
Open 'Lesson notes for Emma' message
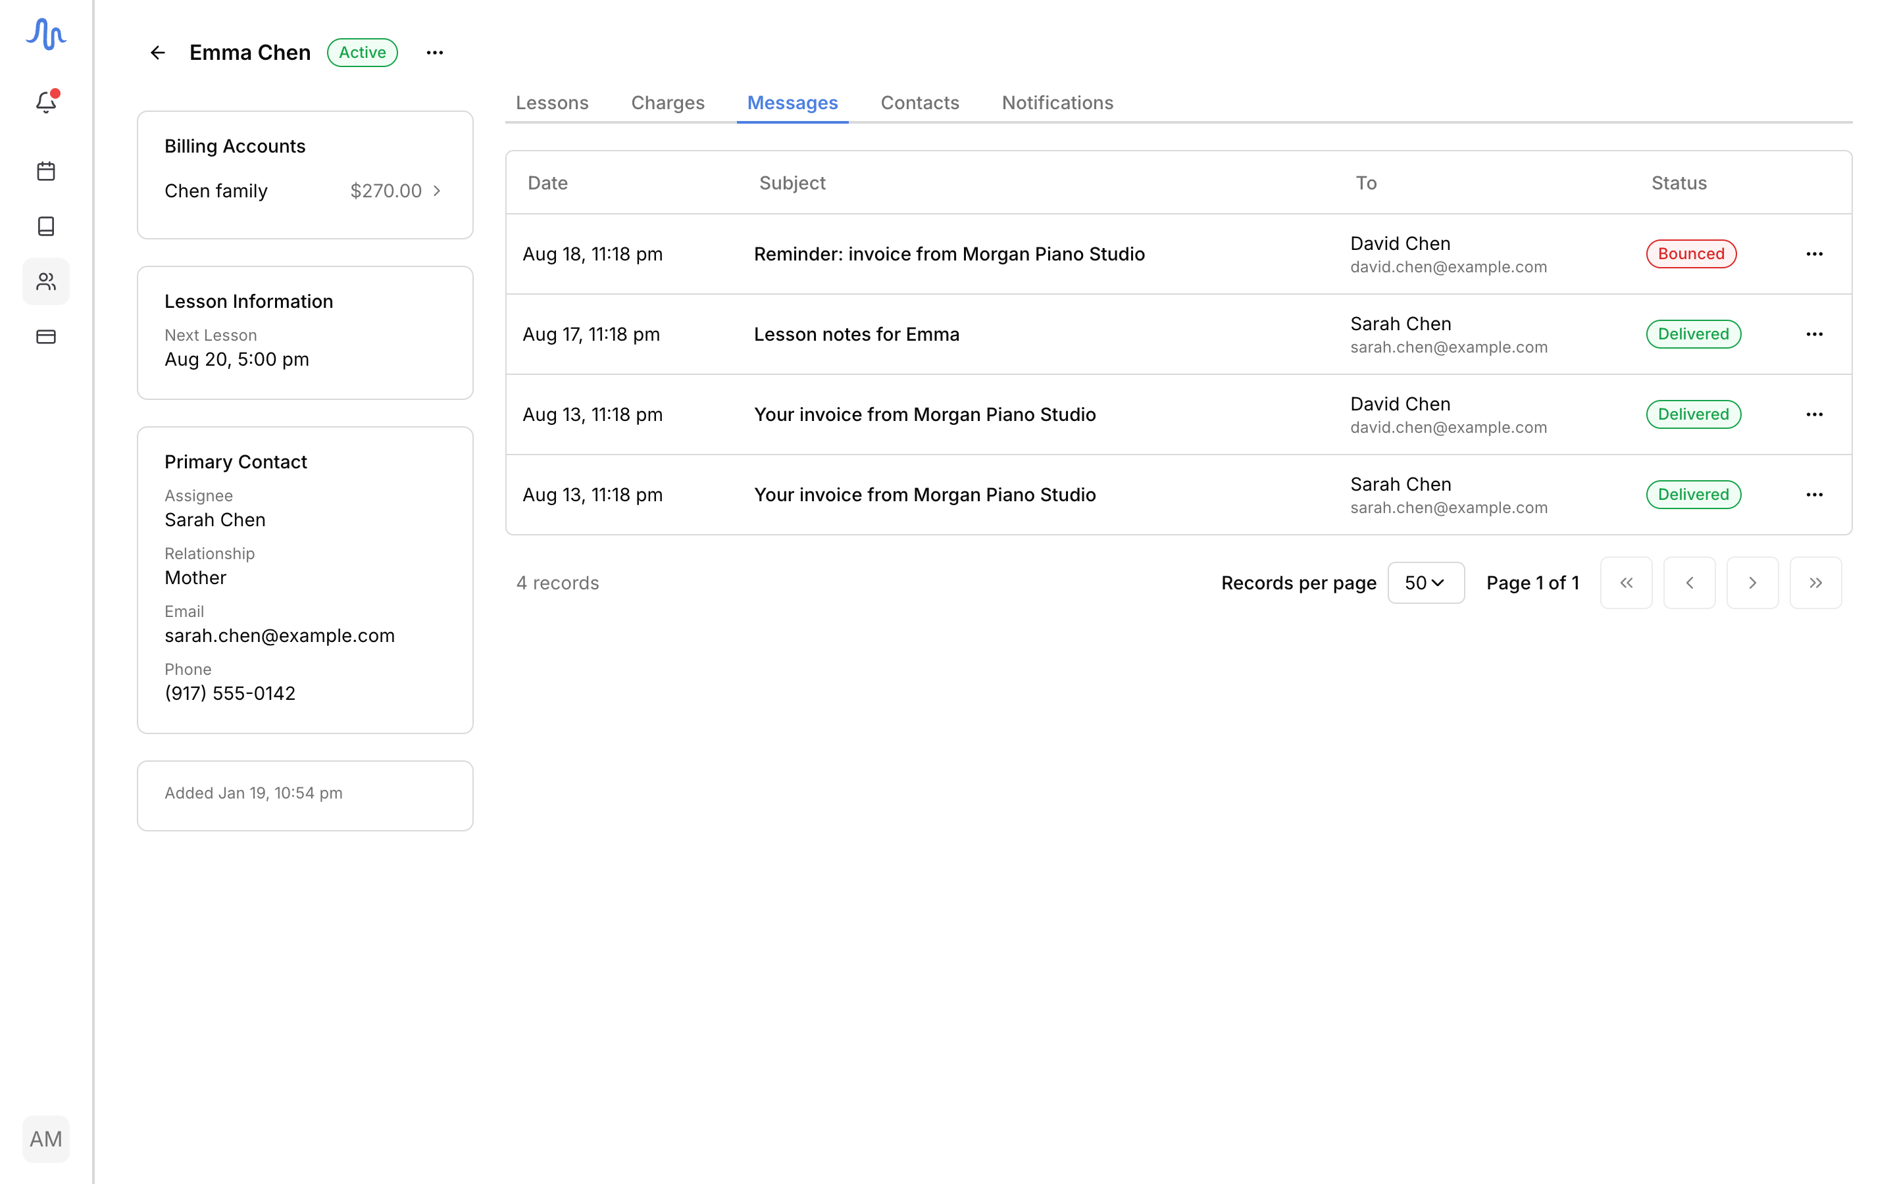(x=856, y=334)
